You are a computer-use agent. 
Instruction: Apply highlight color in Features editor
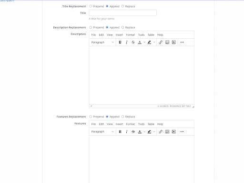tap(149, 131)
